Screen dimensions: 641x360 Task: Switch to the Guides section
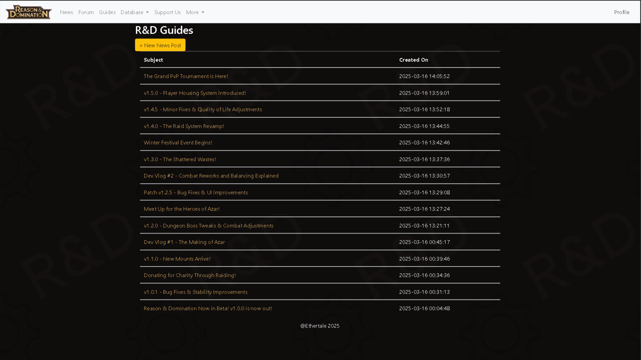[107, 12]
